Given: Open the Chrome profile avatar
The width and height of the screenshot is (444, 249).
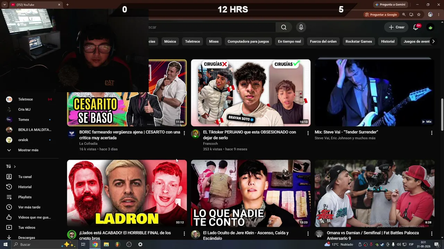Looking at the screenshot, I should coord(430,15).
